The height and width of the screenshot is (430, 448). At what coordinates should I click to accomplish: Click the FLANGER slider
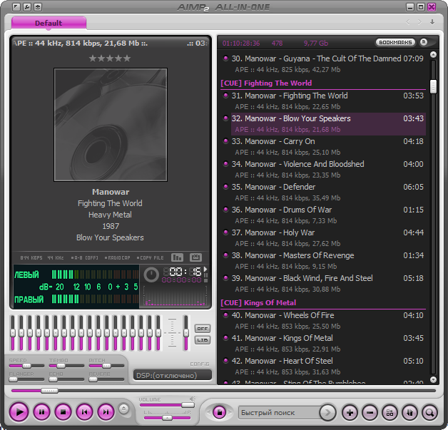coord(26,379)
